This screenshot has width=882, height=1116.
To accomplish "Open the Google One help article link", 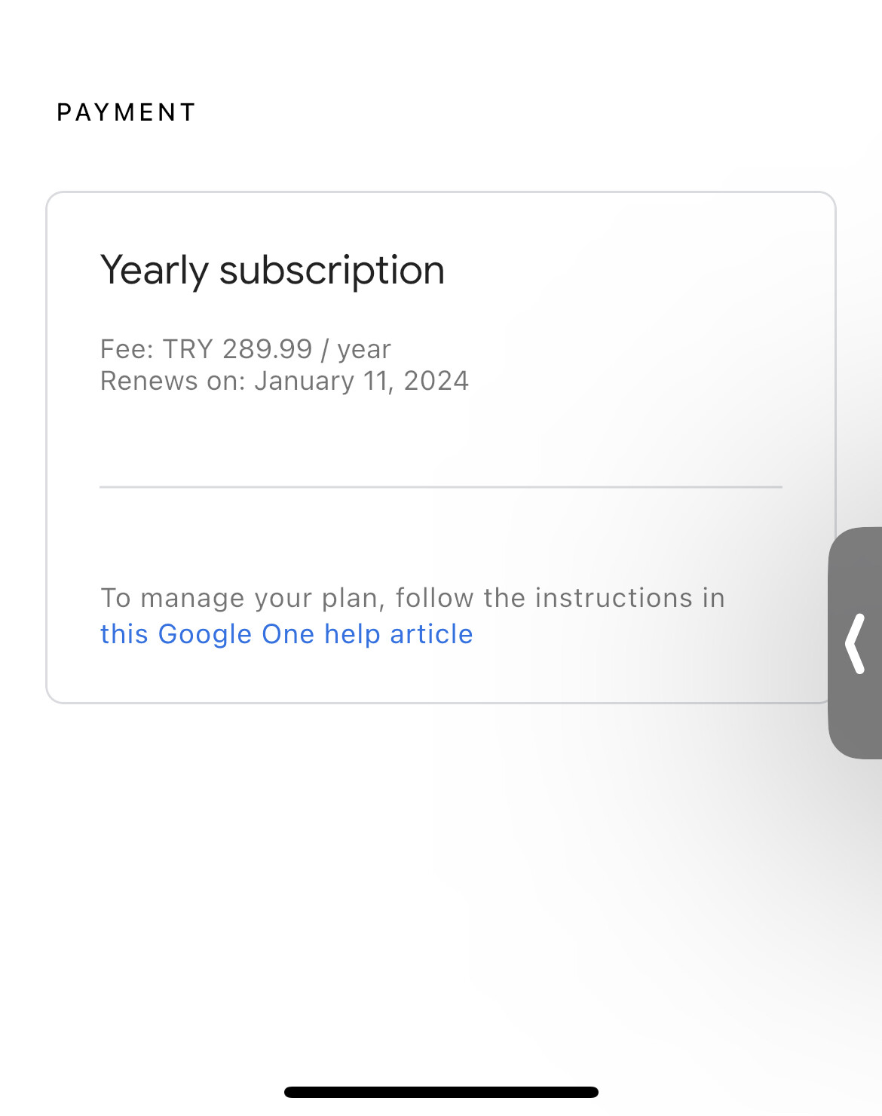I will (x=286, y=634).
